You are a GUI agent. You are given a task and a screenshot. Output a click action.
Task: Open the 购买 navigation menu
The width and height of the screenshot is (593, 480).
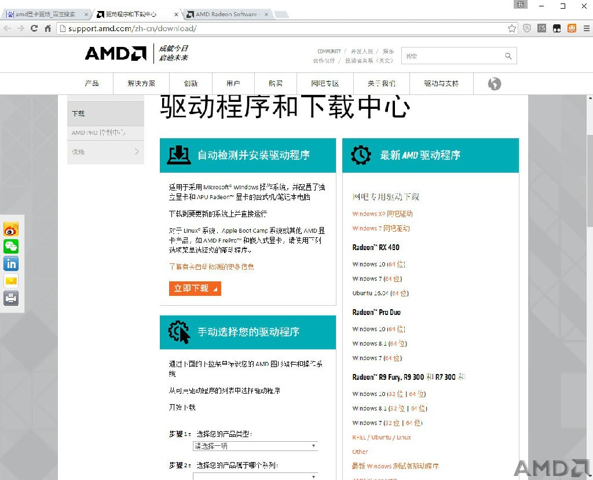tap(276, 83)
